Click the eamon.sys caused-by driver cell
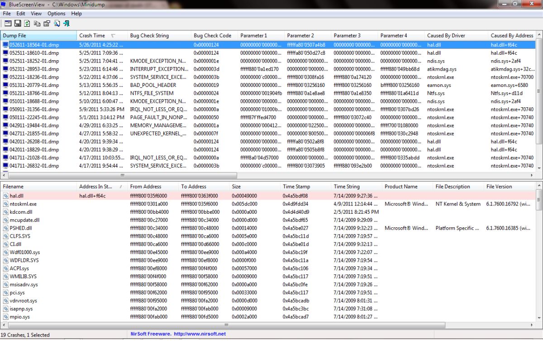This screenshot has height=341, width=543. click(439, 85)
